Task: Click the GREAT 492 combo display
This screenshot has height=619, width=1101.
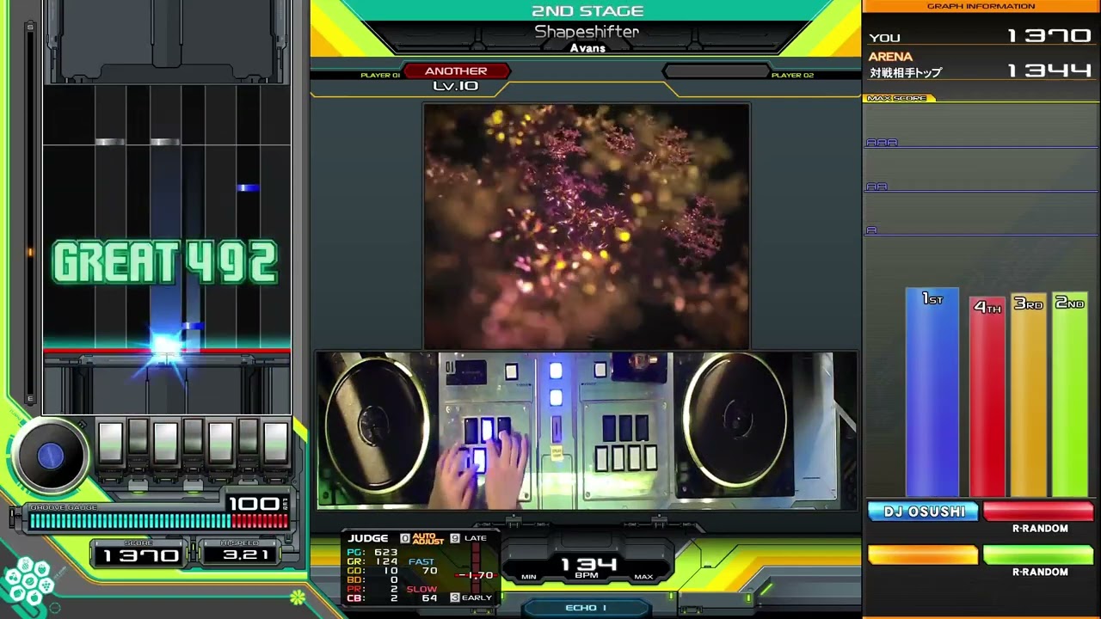Action: pos(165,263)
